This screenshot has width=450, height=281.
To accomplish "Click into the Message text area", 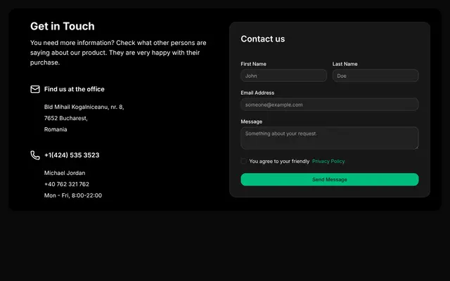I will coord(330,138).
